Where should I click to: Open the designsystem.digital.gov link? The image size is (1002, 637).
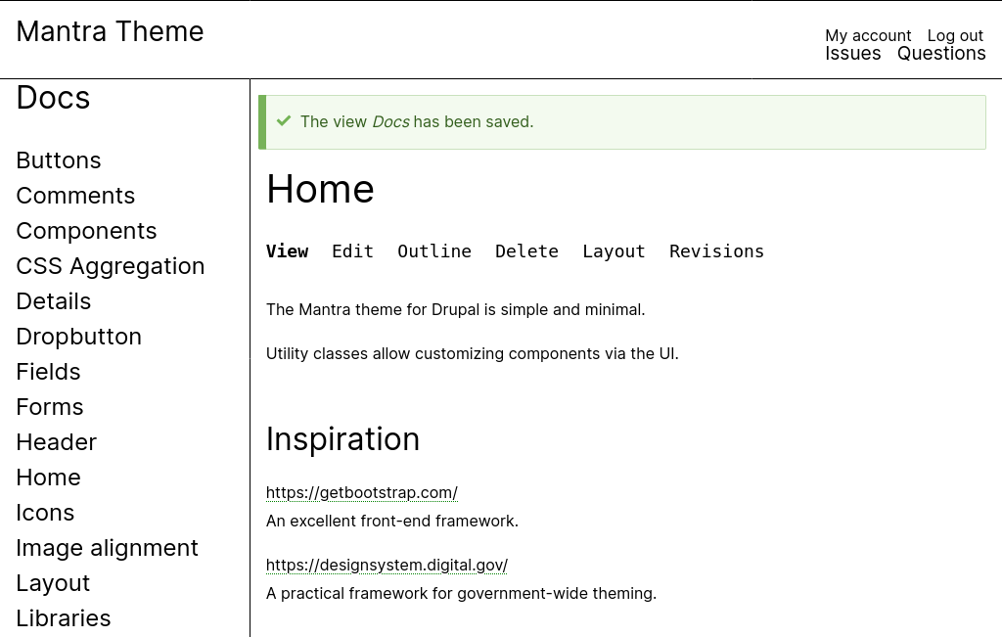386,565
